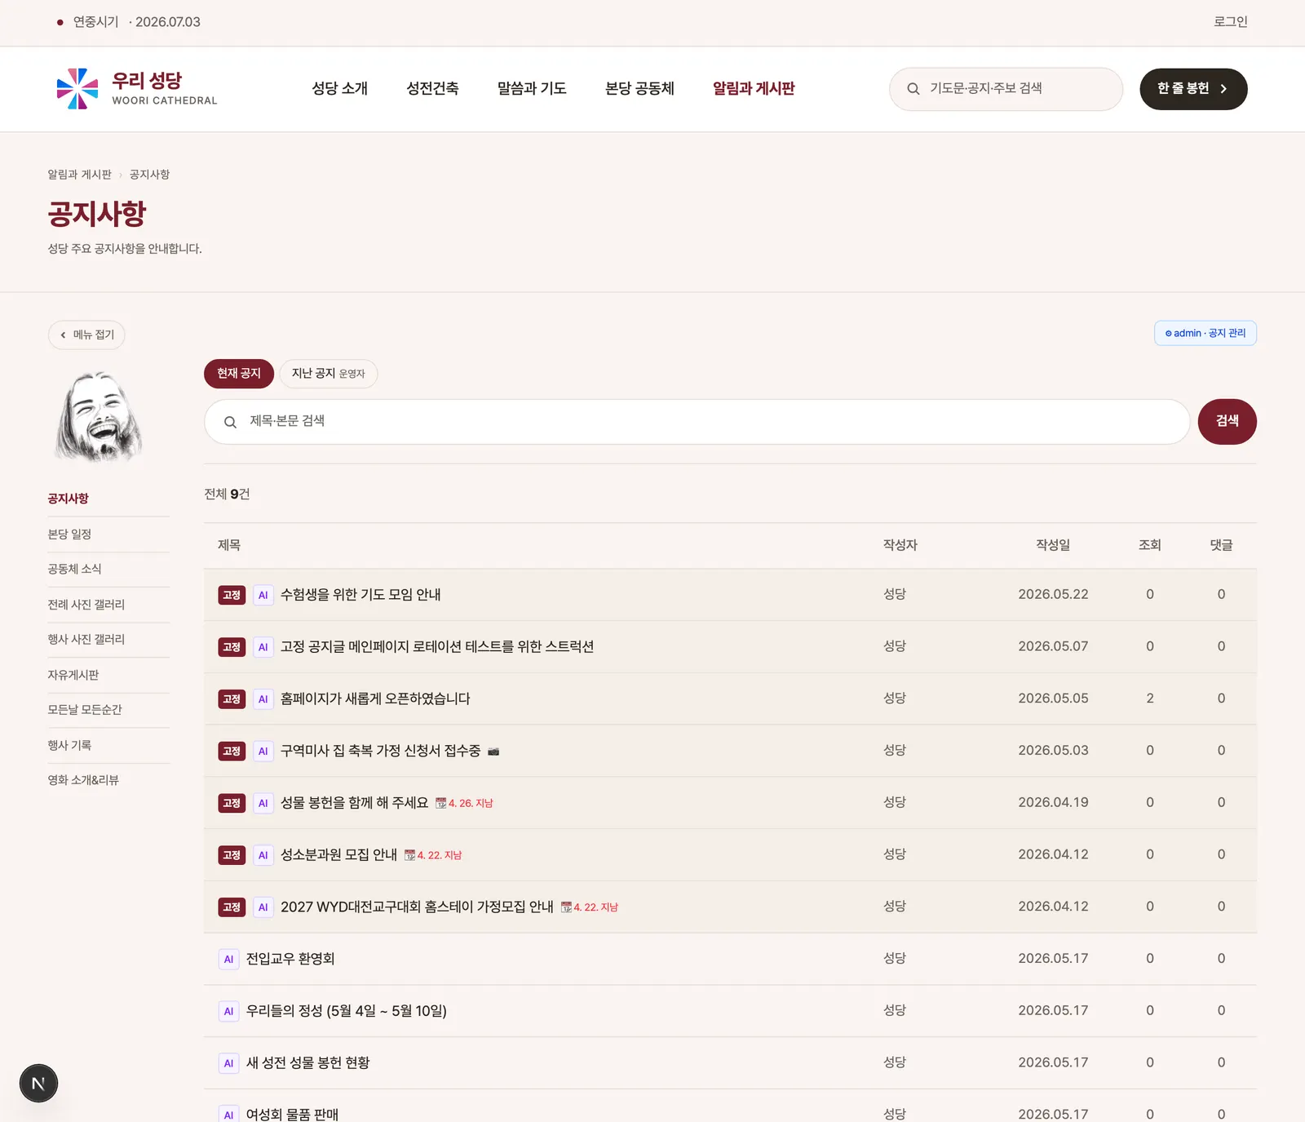This screenshot has width=1305, height=1122.
Task: Open notice 구역미사 집 축복 가정 신청서 접수중
Action: pyautogui.click(x=380, y=751)
